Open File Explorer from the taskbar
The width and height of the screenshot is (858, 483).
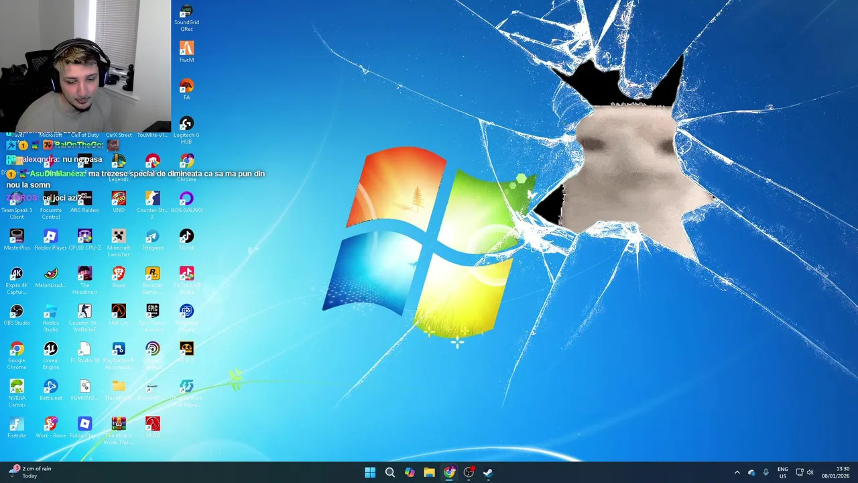[429, 472]
